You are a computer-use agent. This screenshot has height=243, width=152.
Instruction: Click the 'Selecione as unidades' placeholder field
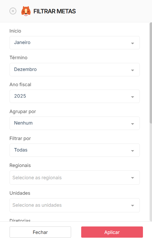(x=75, y=205)
